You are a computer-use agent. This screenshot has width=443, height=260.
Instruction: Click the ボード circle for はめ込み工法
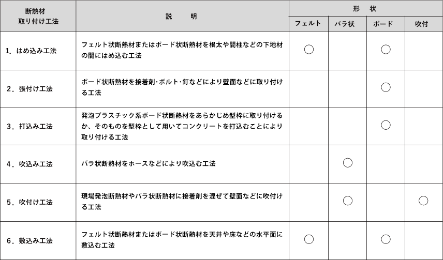pyautogui.click(x=386, y=50)
